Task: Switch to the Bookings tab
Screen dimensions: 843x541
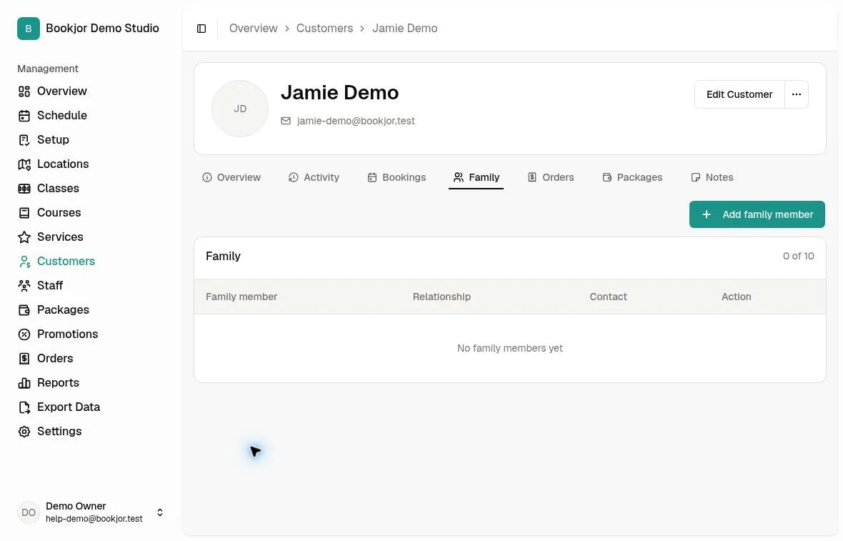Action: [x=396, y=177]
